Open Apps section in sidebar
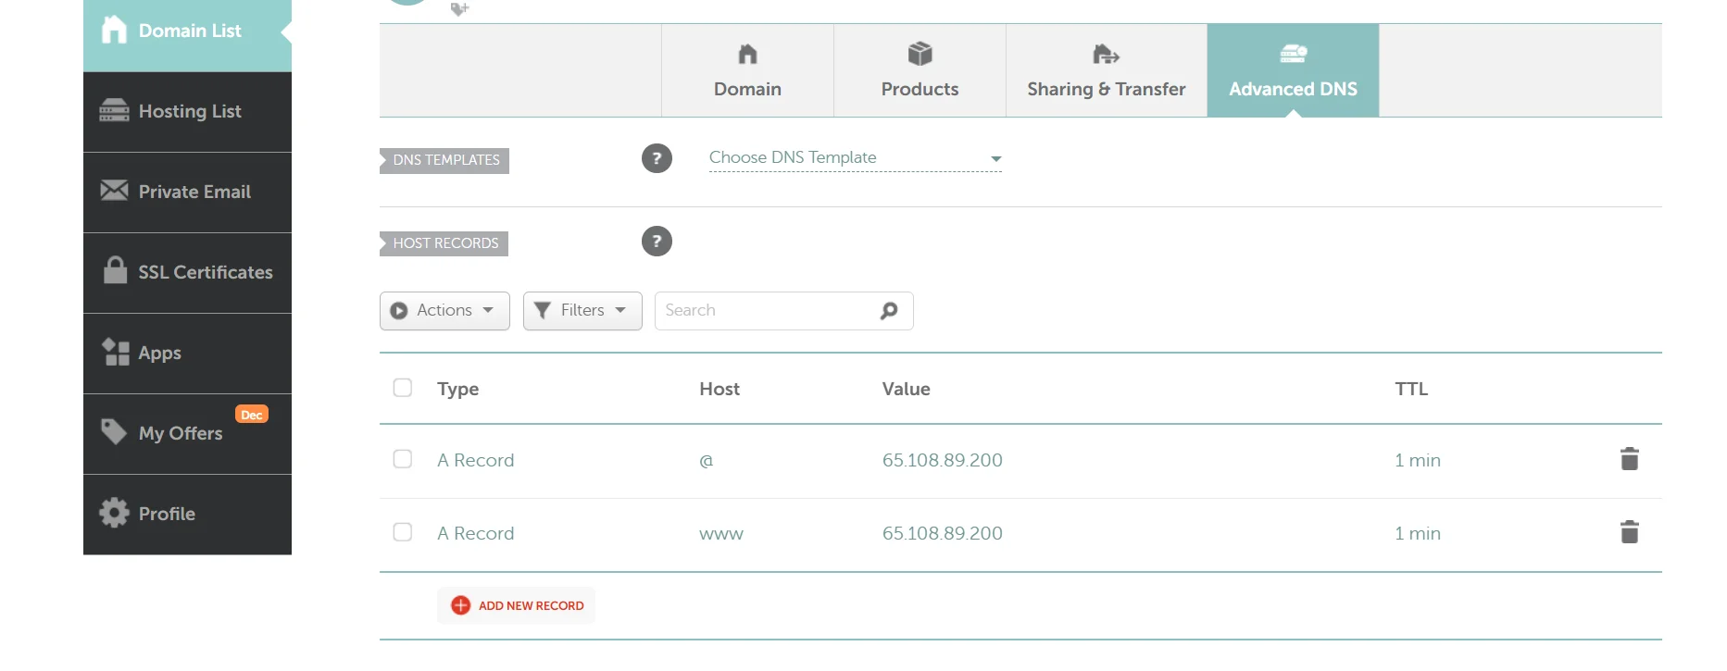The height and width of the screenshot is (671, 1727). click(187, 354)
